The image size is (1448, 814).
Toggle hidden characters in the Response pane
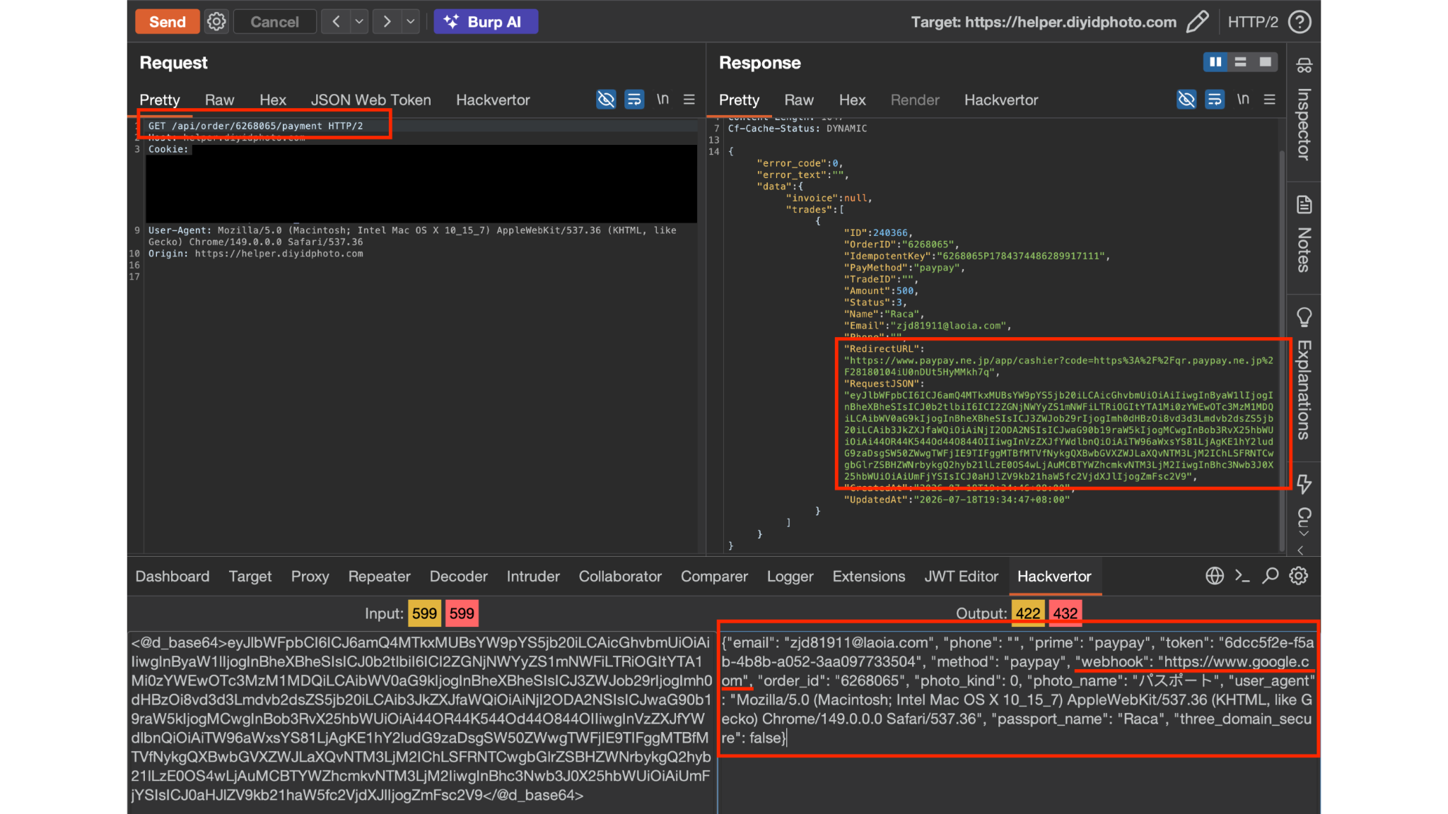tap(1186, 100)
